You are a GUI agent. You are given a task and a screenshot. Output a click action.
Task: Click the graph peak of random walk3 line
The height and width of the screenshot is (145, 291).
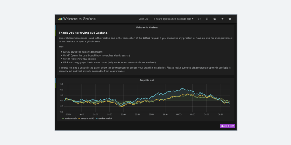(x=182, y=88)
